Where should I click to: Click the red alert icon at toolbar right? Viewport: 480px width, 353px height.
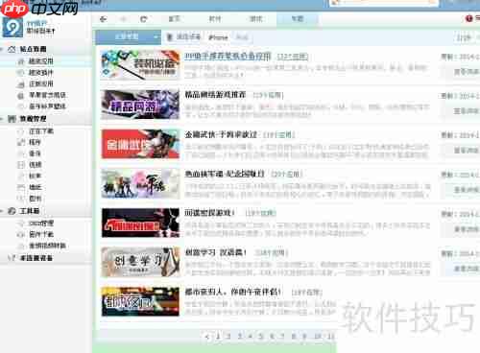pyautogui.click(x=468, y=19)
